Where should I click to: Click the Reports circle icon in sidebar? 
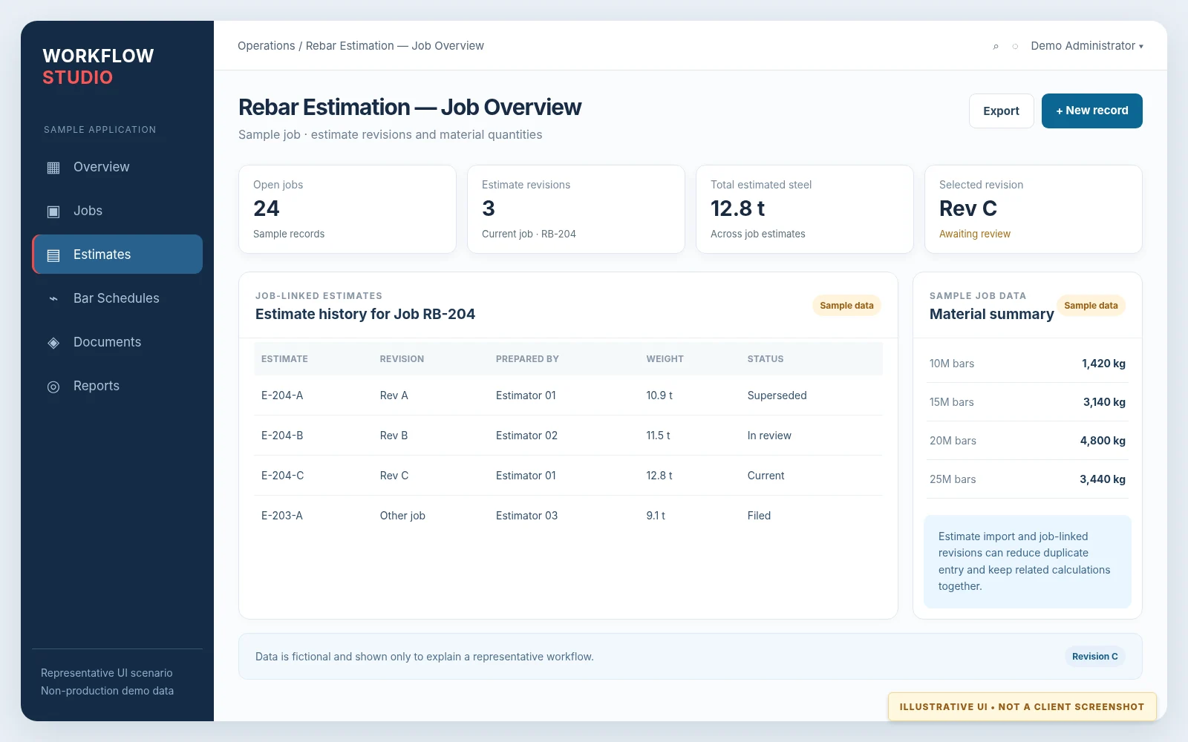coord(53,387)
